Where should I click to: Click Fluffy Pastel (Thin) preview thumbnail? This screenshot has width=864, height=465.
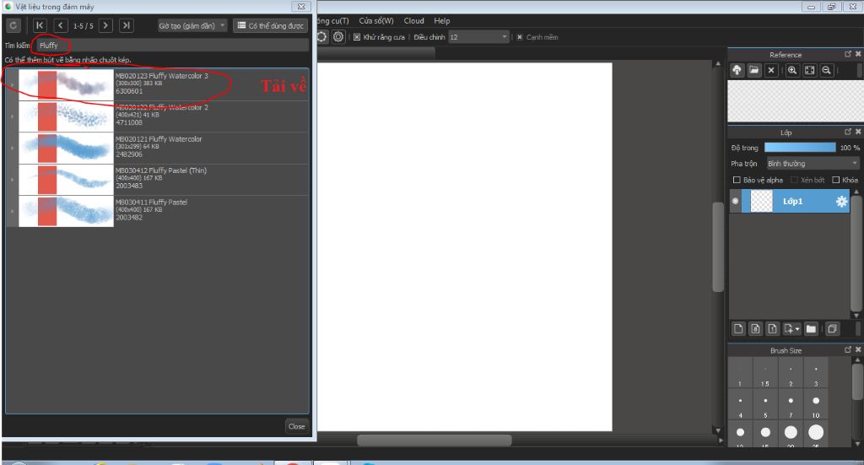[x=66, y=180]
